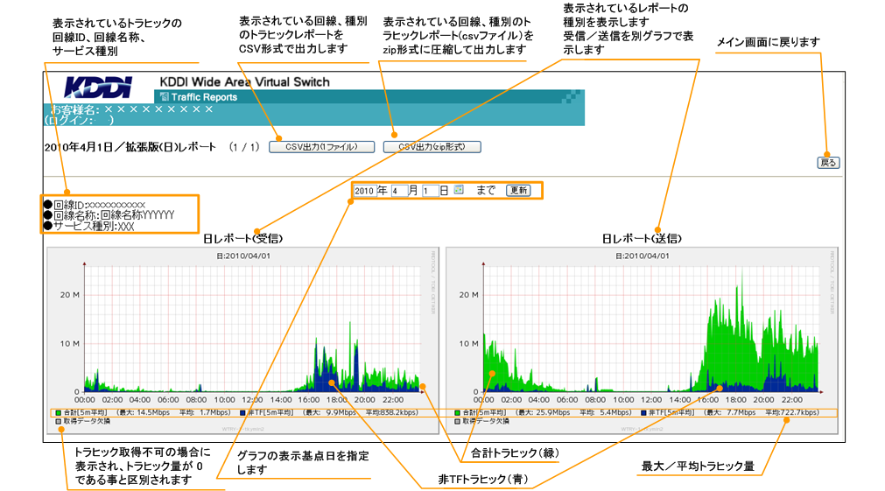Screen dimensions: 885x491
Task: Click the send graph's 最大: 25.9Mbps value
Action: (544, 412)
